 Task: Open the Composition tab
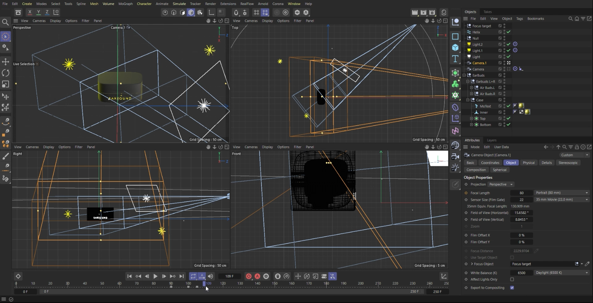pos(476,170)
